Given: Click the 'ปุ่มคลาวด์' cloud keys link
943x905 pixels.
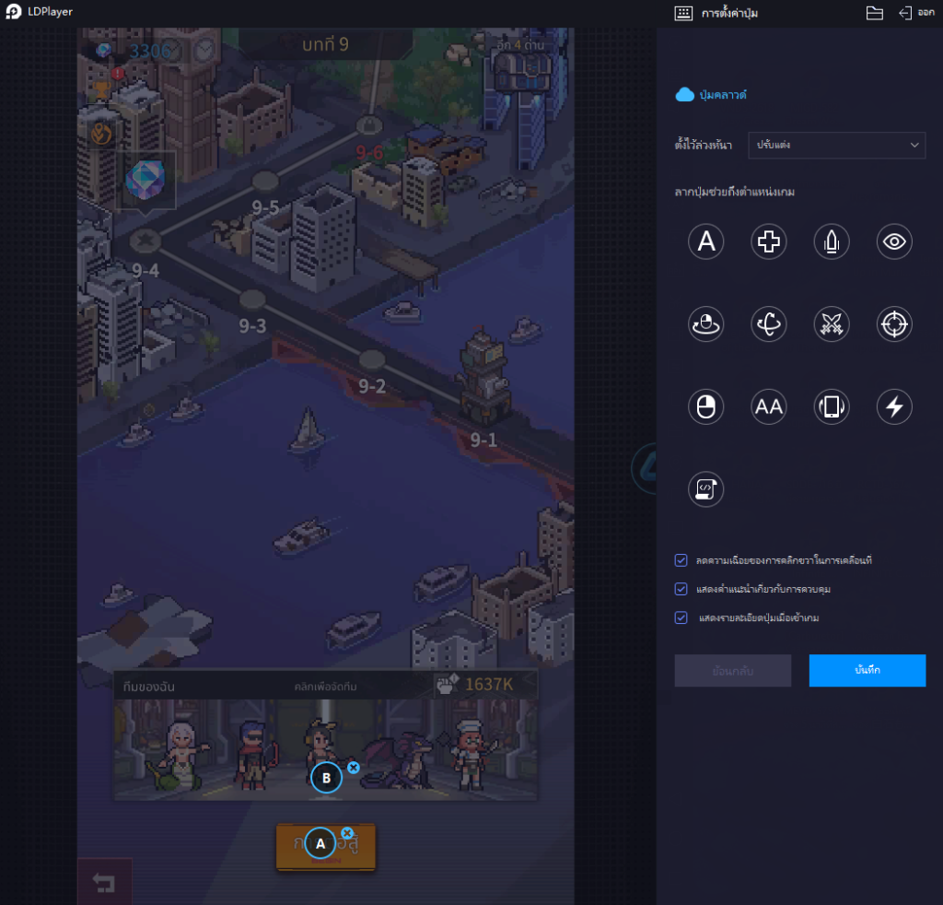Looking at the screenshot, I should click(723, 95).
